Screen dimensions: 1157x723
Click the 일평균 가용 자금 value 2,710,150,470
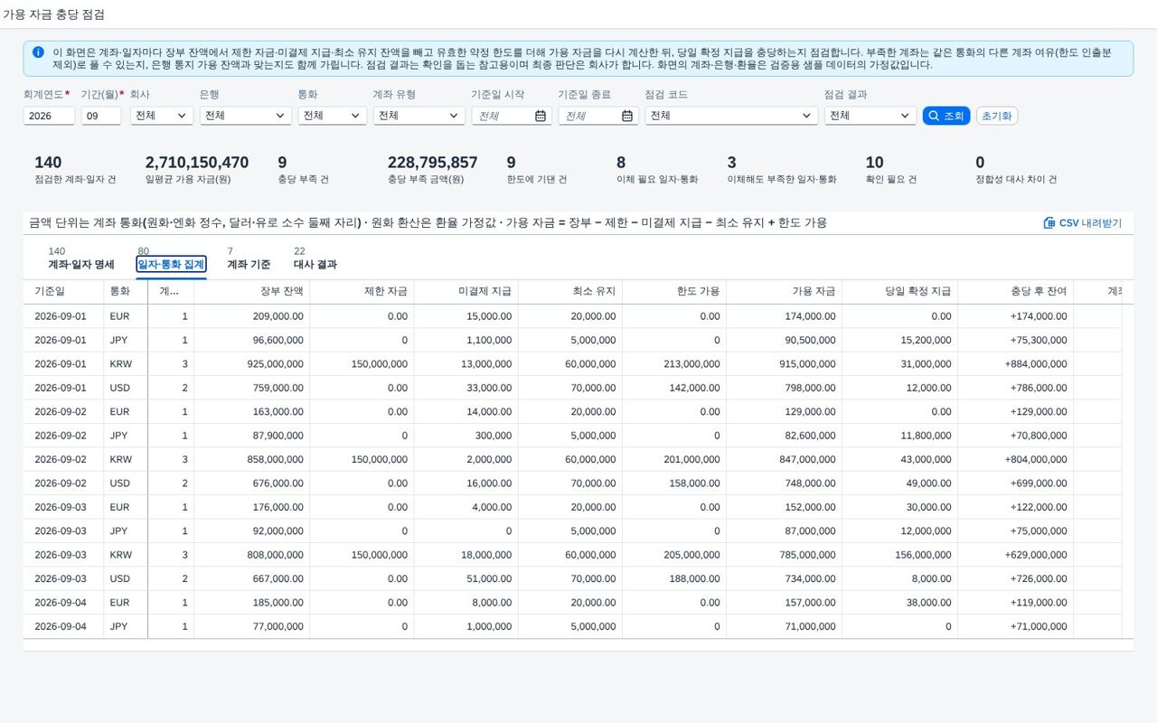click(197, 163)
